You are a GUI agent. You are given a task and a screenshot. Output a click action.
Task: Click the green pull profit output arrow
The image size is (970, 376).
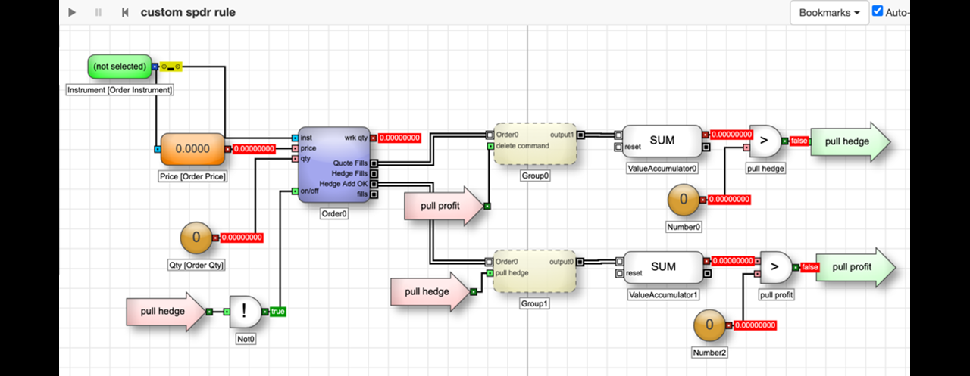click(x=852, y=267)
